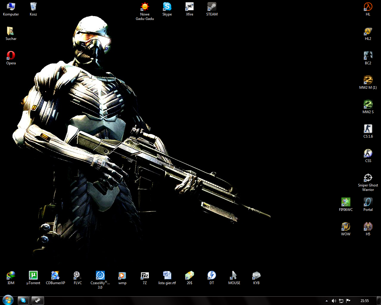Open the taskbar clock showing 21:55
Screen dimensions: 381x305
(x=365, y=301)
